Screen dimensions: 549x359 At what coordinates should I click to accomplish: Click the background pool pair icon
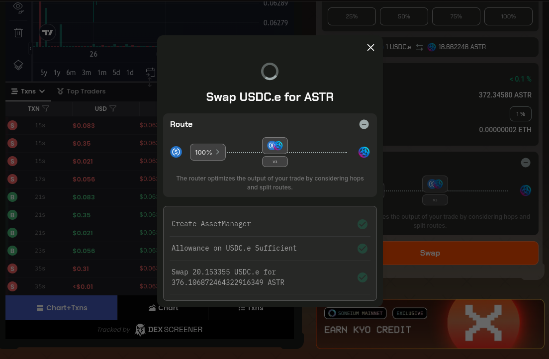click(435, 184)
